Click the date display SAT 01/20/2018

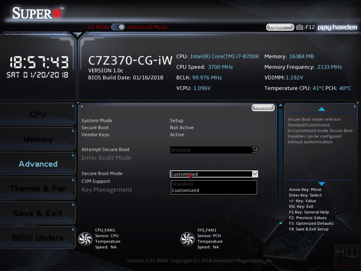point(37,75)
